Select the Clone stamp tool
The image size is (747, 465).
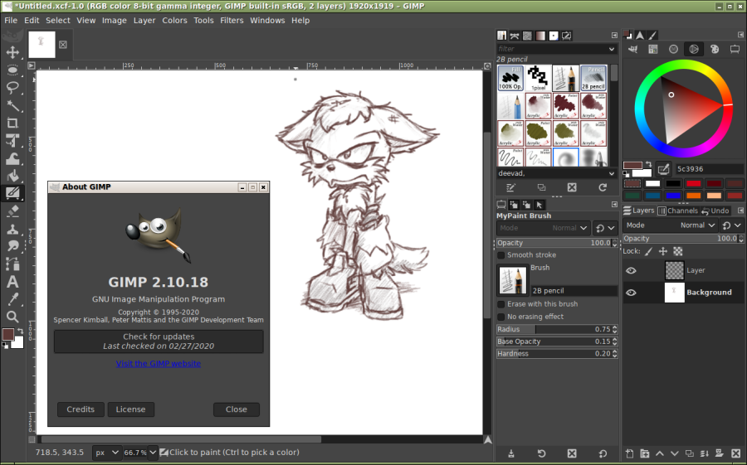[12, 229]
